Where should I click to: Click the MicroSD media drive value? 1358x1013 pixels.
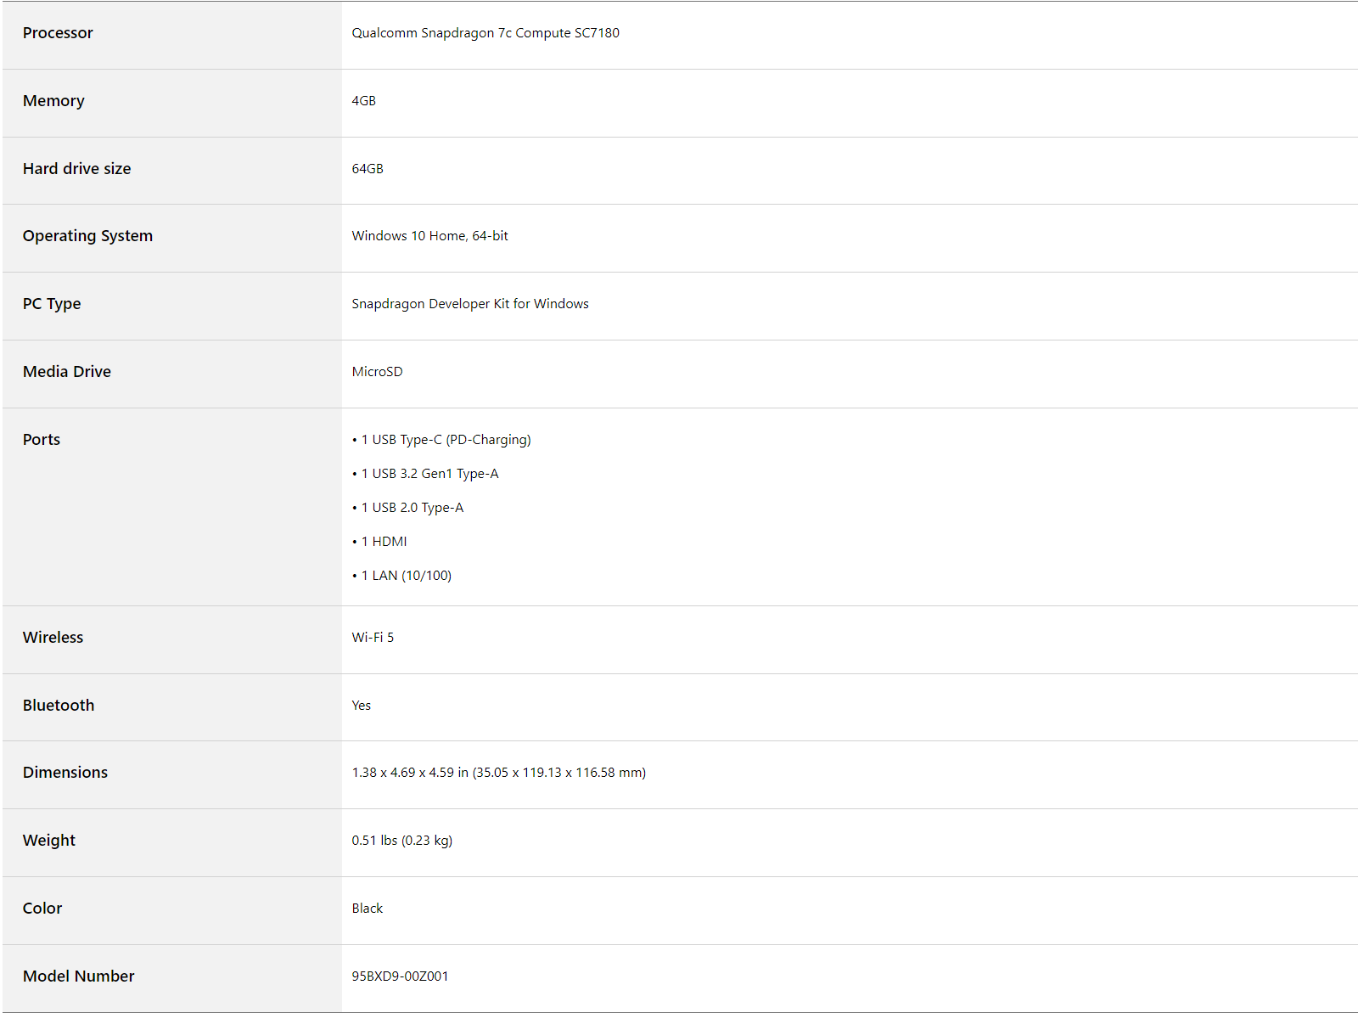click(x=377, y=372)
